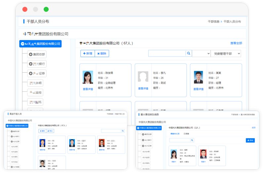Switch to the 调查中人员 tab
The width and height of the screenshot is (263, 173).
[175, 134]
